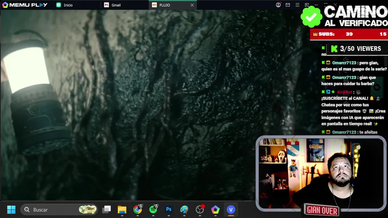Click the Inicio tab favicon
This screenshot has height=218, width=388.
click(x=59, y=5)
